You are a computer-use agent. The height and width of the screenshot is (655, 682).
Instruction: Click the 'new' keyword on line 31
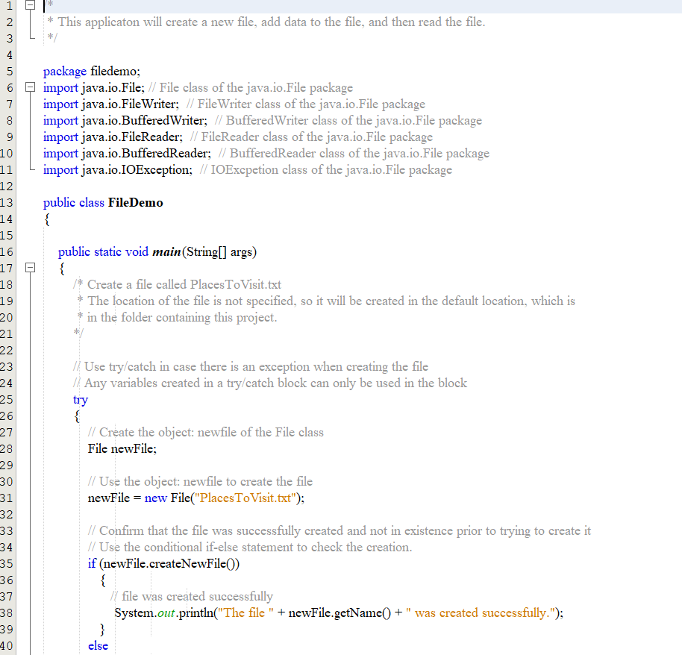156,498
